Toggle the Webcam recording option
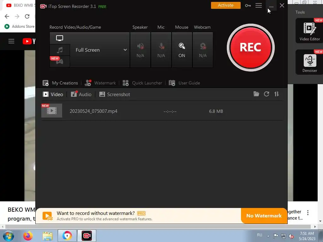323x242 pixels. 203,50
